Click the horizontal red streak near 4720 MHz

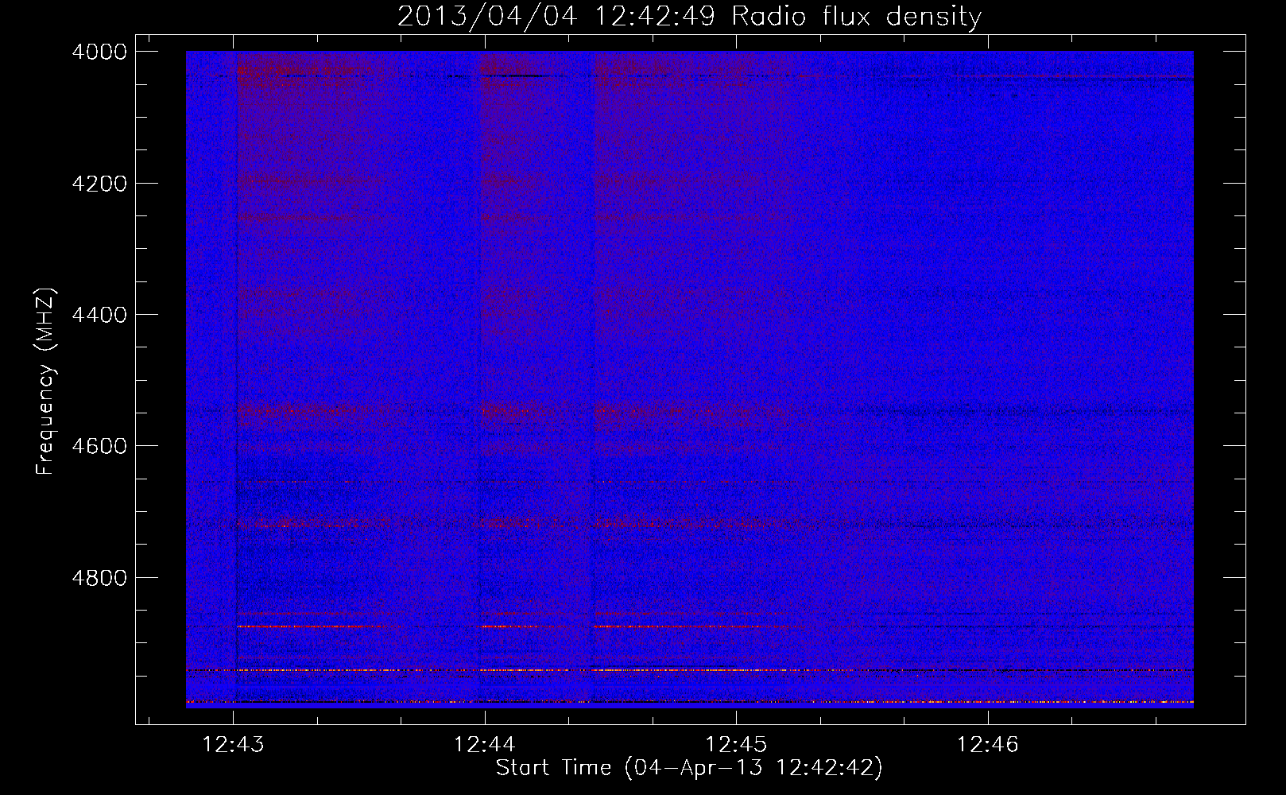[x=517, y=523]
